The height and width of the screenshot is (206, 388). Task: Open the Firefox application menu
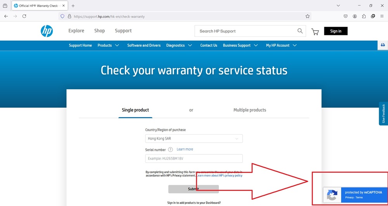[x=382, y=16]
